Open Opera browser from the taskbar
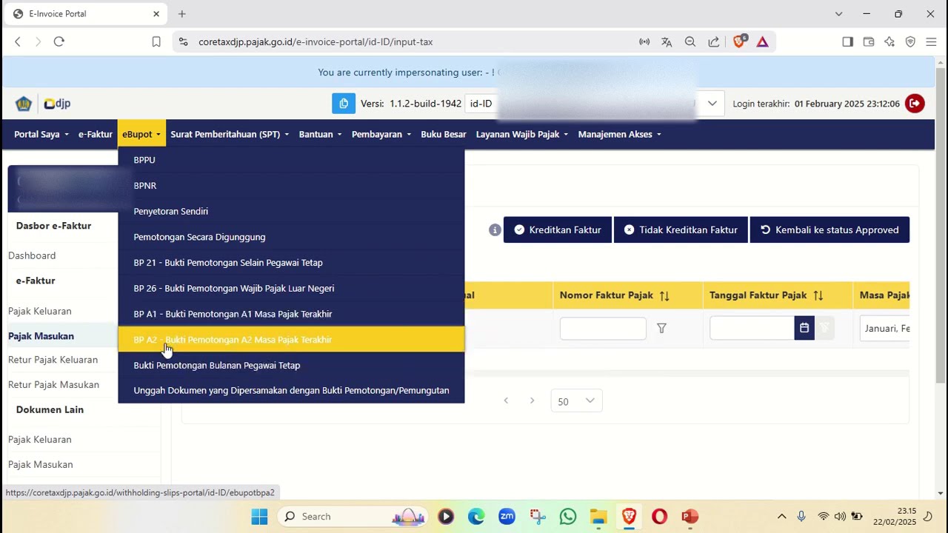This screenshot has height=533, width=948. [659, 516]
